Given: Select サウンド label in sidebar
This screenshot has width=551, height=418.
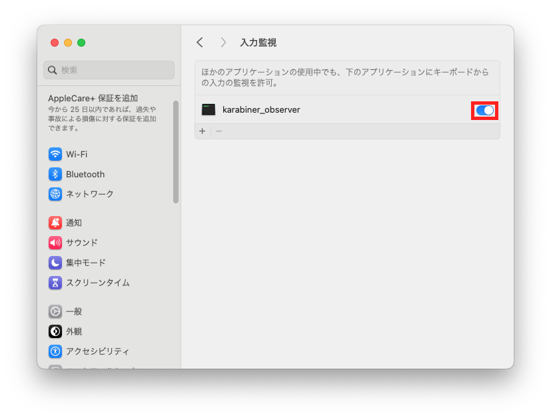Looking at the screenshot, I should point(82,243).
